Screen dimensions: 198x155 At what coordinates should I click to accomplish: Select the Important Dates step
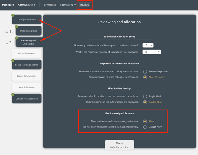pos(29,31)
